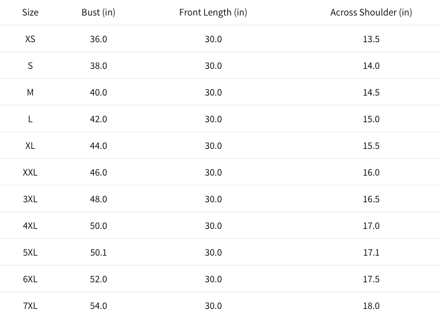Viewport: 440px width, 317px height.
Task: Click the Bust (in) column header
Action: click(98, 12)
